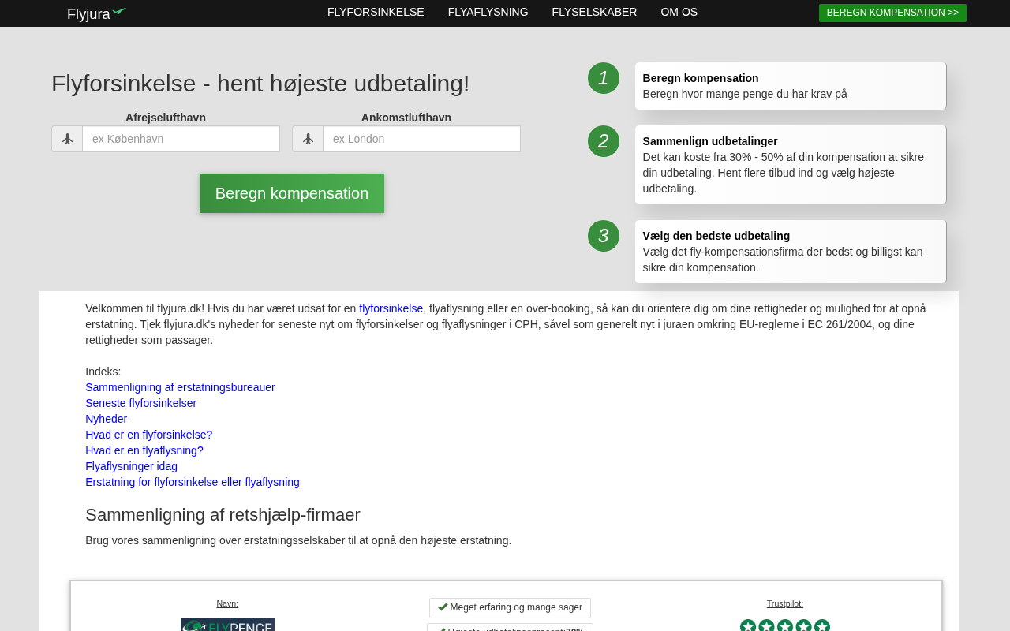Click the Indeks: label
1010x631 pixels.
(x=103, y=372)
